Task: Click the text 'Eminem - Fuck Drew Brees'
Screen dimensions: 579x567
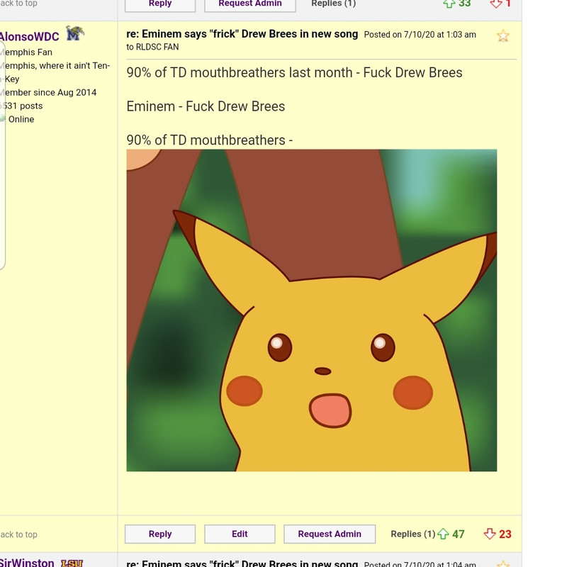Action: (206, 106)
